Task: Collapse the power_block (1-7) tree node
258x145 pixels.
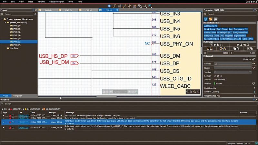Action: point(5,23)
